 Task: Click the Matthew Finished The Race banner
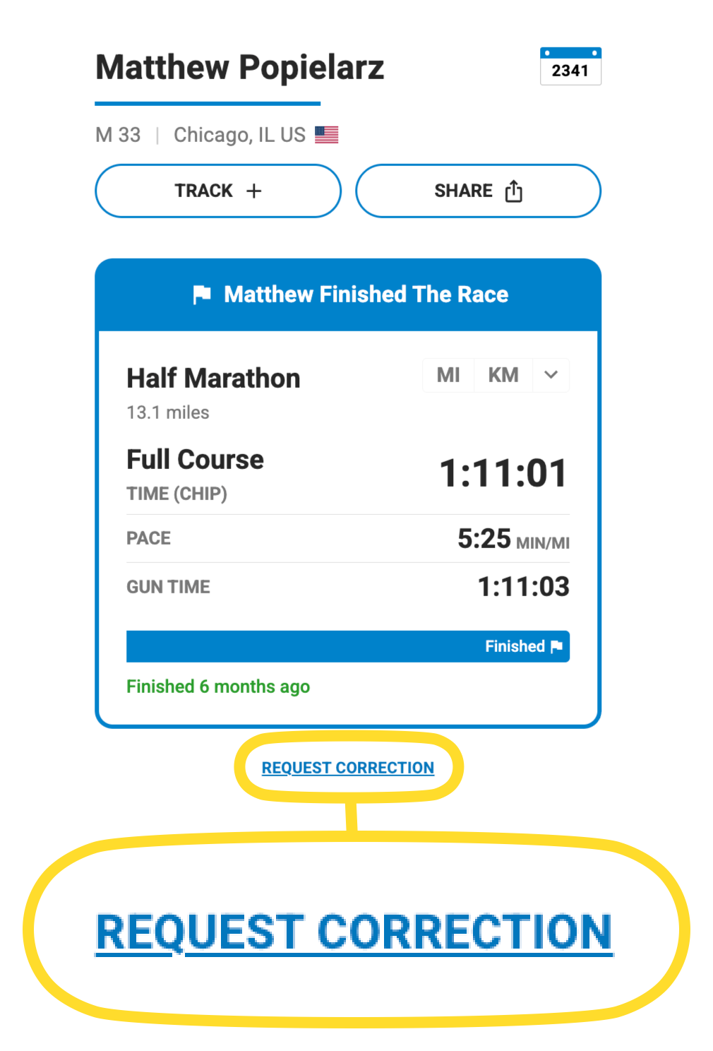(366, 295)
